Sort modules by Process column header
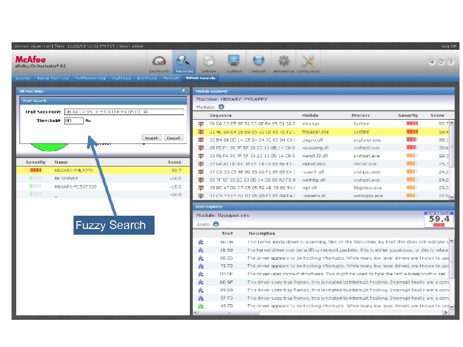Screen dimensions: 463x347 [x=361, y=115]
